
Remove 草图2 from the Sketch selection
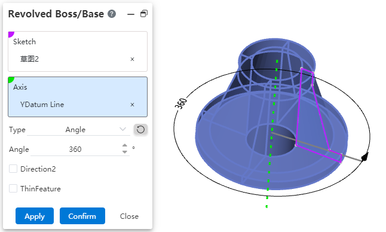(x=132, y=59)
